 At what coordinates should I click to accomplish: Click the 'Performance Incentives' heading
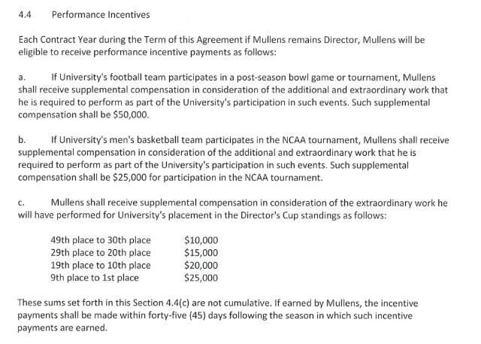pyautogui.click(x=101, y=15)
